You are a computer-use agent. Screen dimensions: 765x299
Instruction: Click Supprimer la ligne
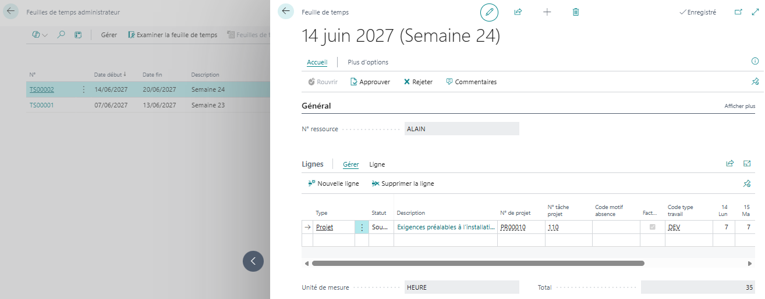403,183
